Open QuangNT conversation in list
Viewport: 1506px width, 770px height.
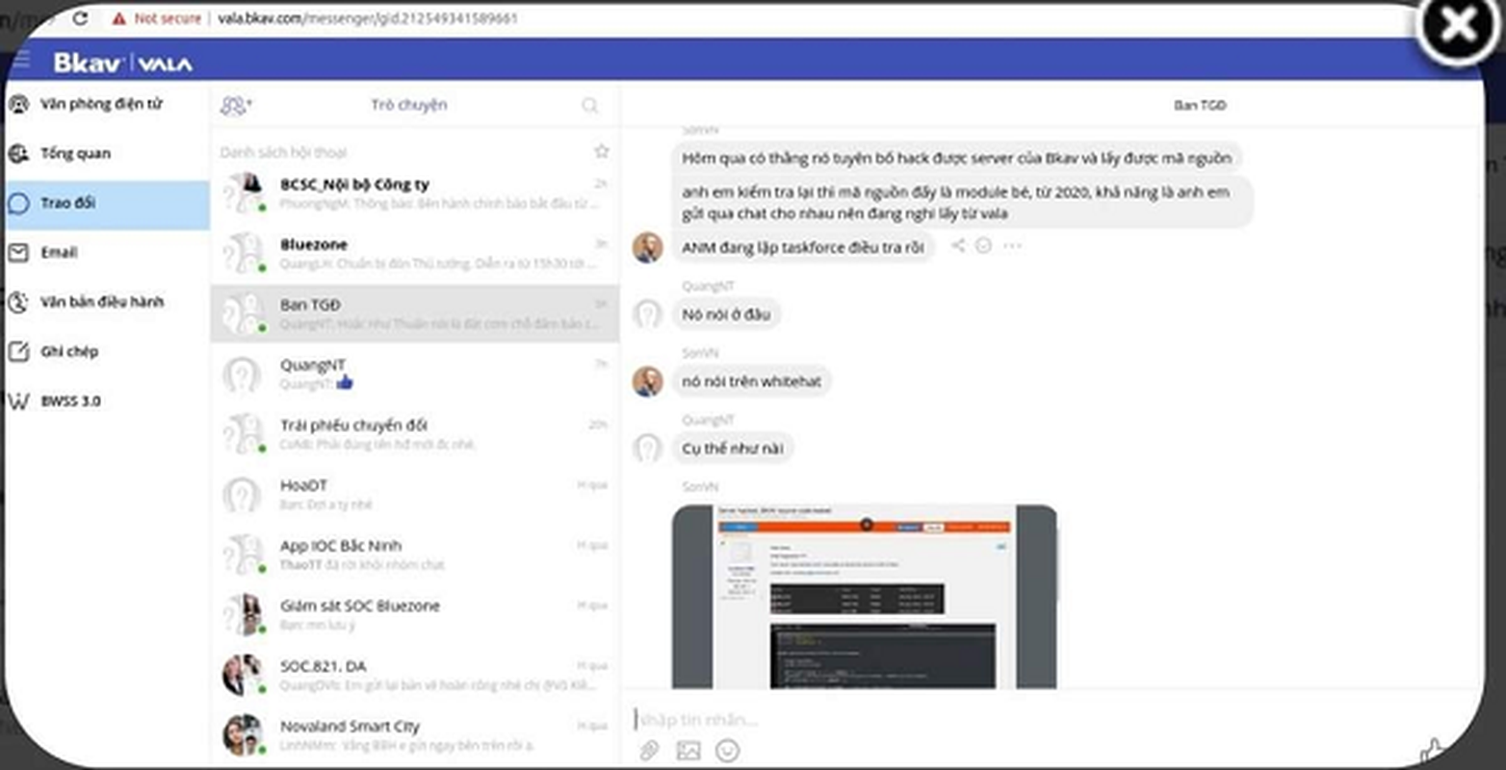tap(415, 373)
